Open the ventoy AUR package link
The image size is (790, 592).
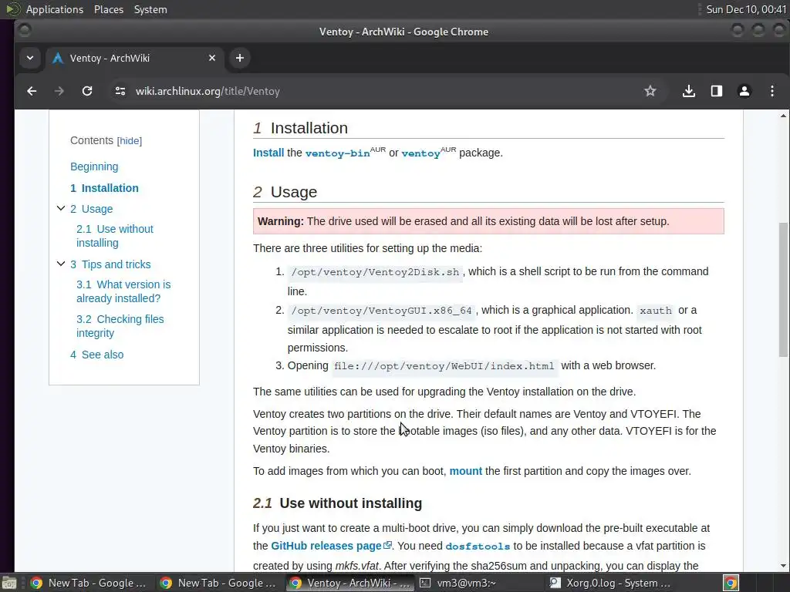(x=420, y=153)
